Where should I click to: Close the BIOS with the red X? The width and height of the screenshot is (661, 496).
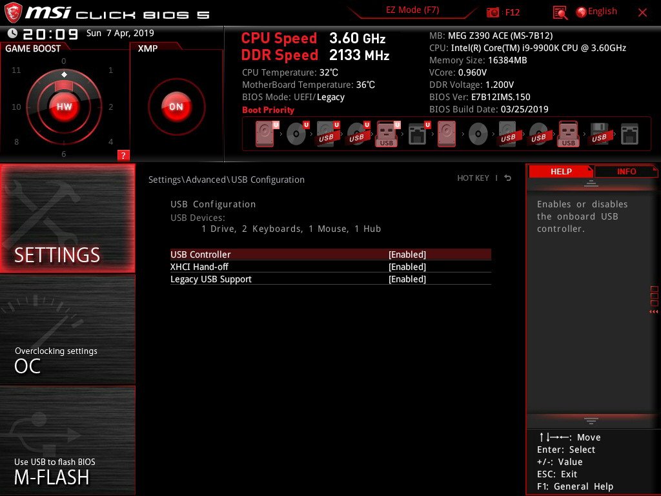click(642, 13)
